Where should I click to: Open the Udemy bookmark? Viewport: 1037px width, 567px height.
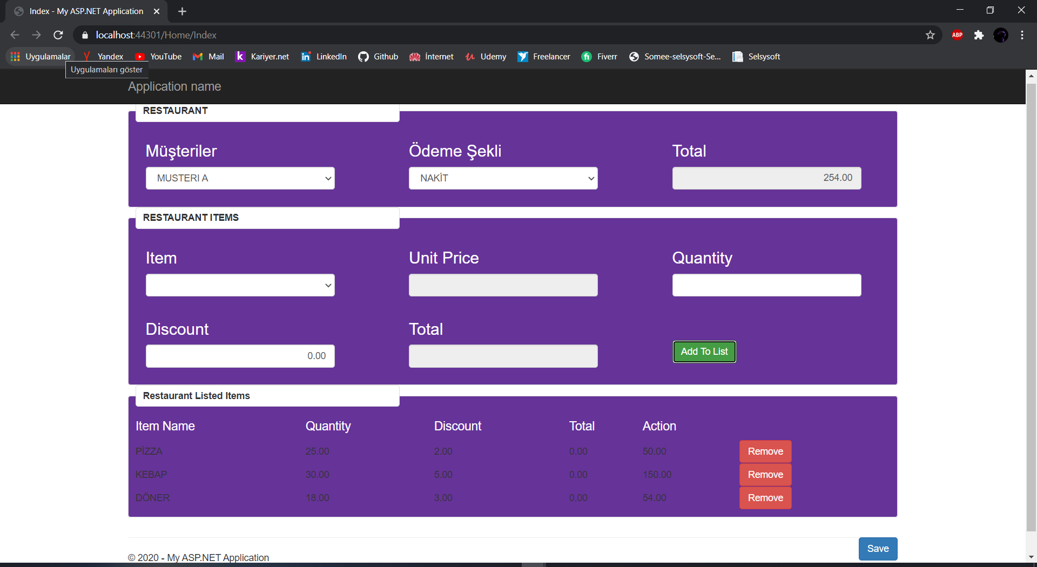(485, 56)
